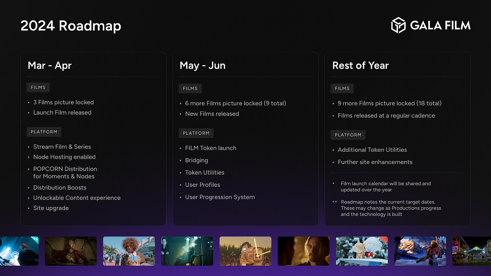Click 'POPCORN Distribution for Moments & Nodes' item
491x276 pixels.
[65, 173]
